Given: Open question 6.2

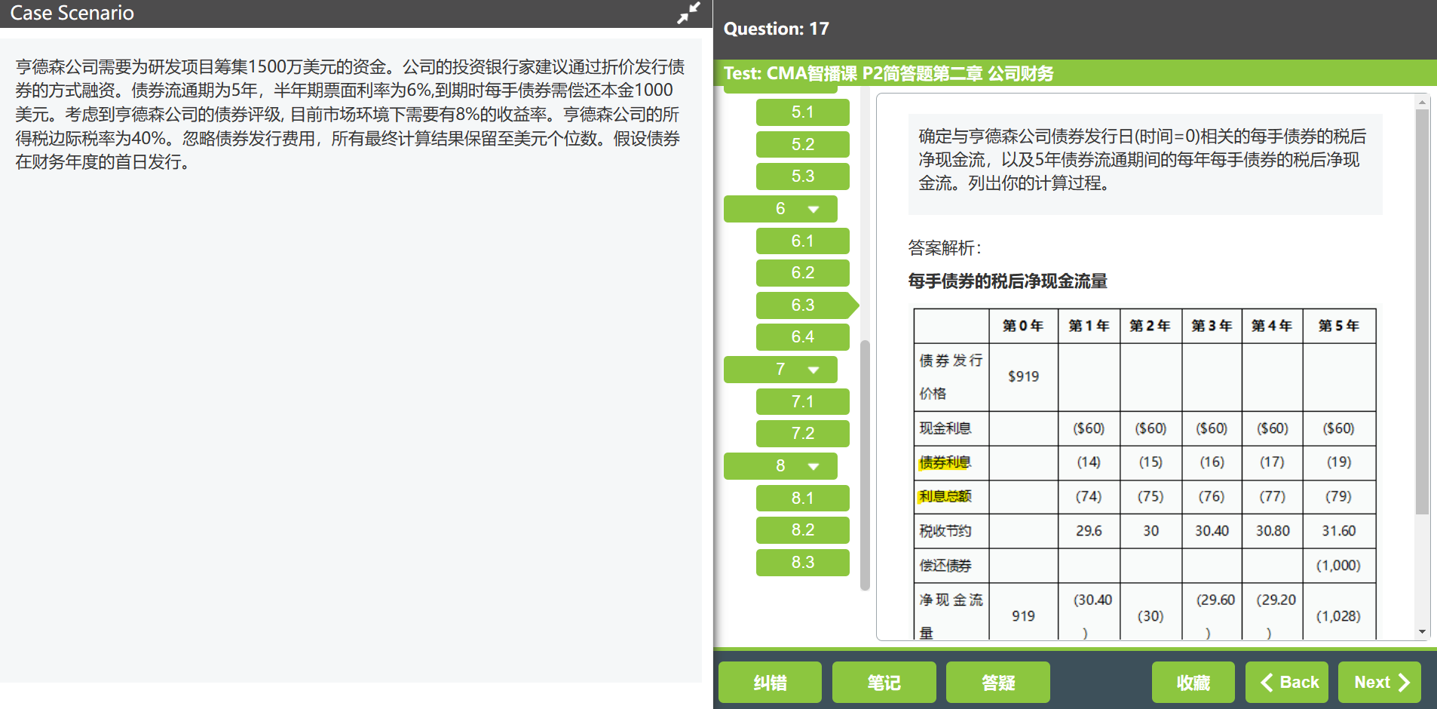Looking at the screenshot, I should tap(803, 273).
